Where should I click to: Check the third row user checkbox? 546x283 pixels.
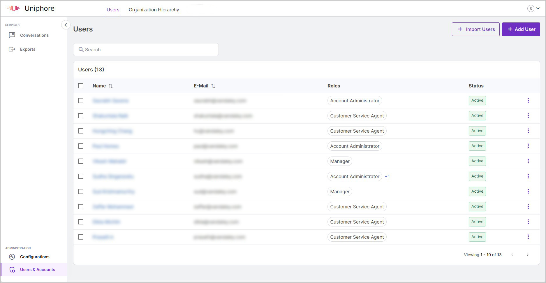(x=81, y=131)
